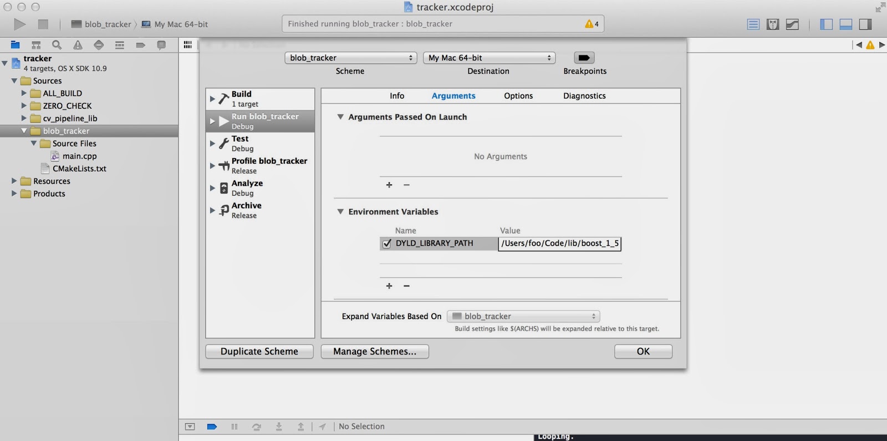The height and width of the screenshot is (441, 887).
Task: Collapse the Environment Variables section
Action: coord(340,211)
